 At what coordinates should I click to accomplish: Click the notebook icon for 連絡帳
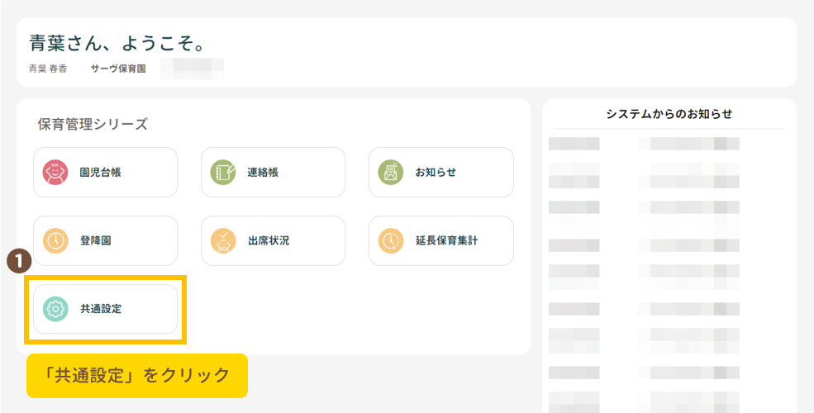[x=223, y=173]
